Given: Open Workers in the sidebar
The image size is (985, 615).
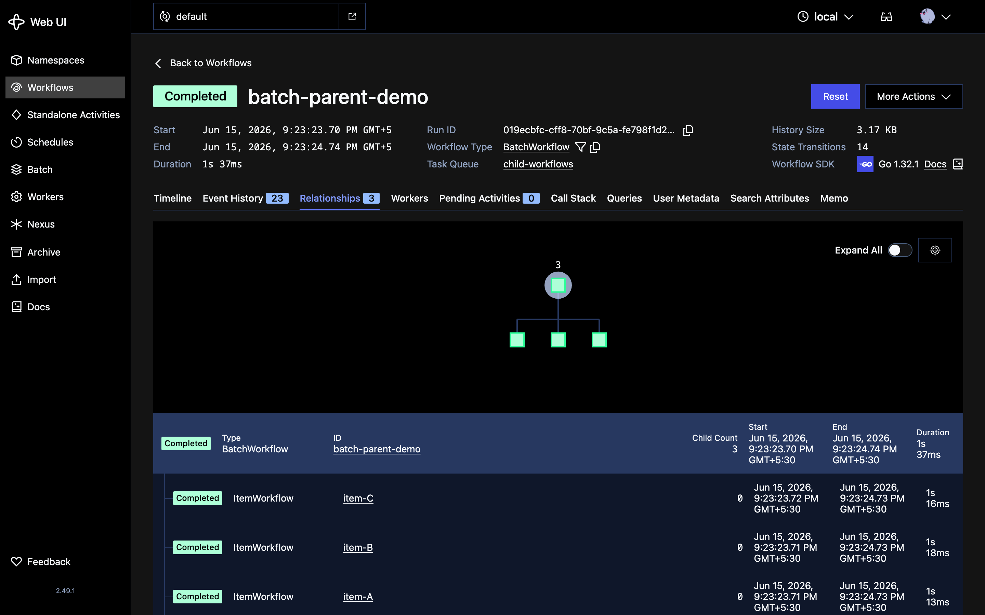Looking at the screenshot, I should click(x=65, y=197).
